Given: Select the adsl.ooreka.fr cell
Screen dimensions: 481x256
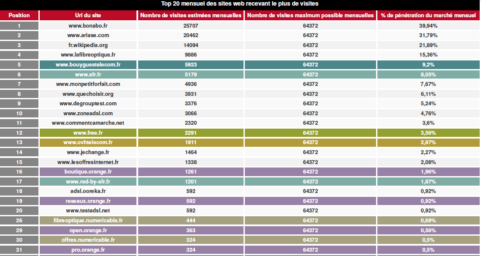Looking at the screenshot, I should pyautogui.click(x=88, y=191).
